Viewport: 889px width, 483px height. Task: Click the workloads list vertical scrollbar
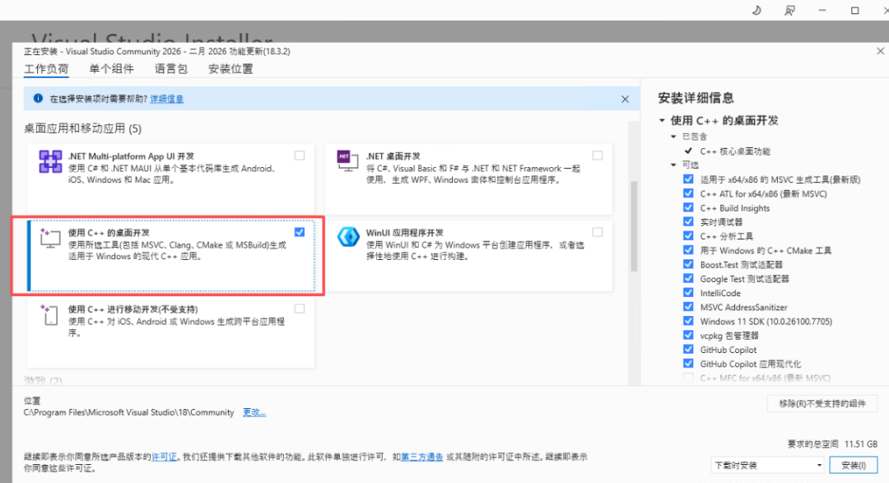pyautogui.click(x=634, y=227)
